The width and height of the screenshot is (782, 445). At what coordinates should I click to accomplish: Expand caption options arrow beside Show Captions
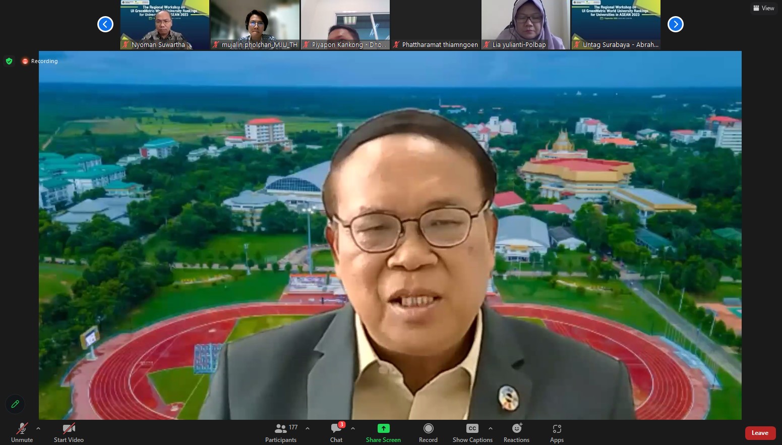pos(491,428)
